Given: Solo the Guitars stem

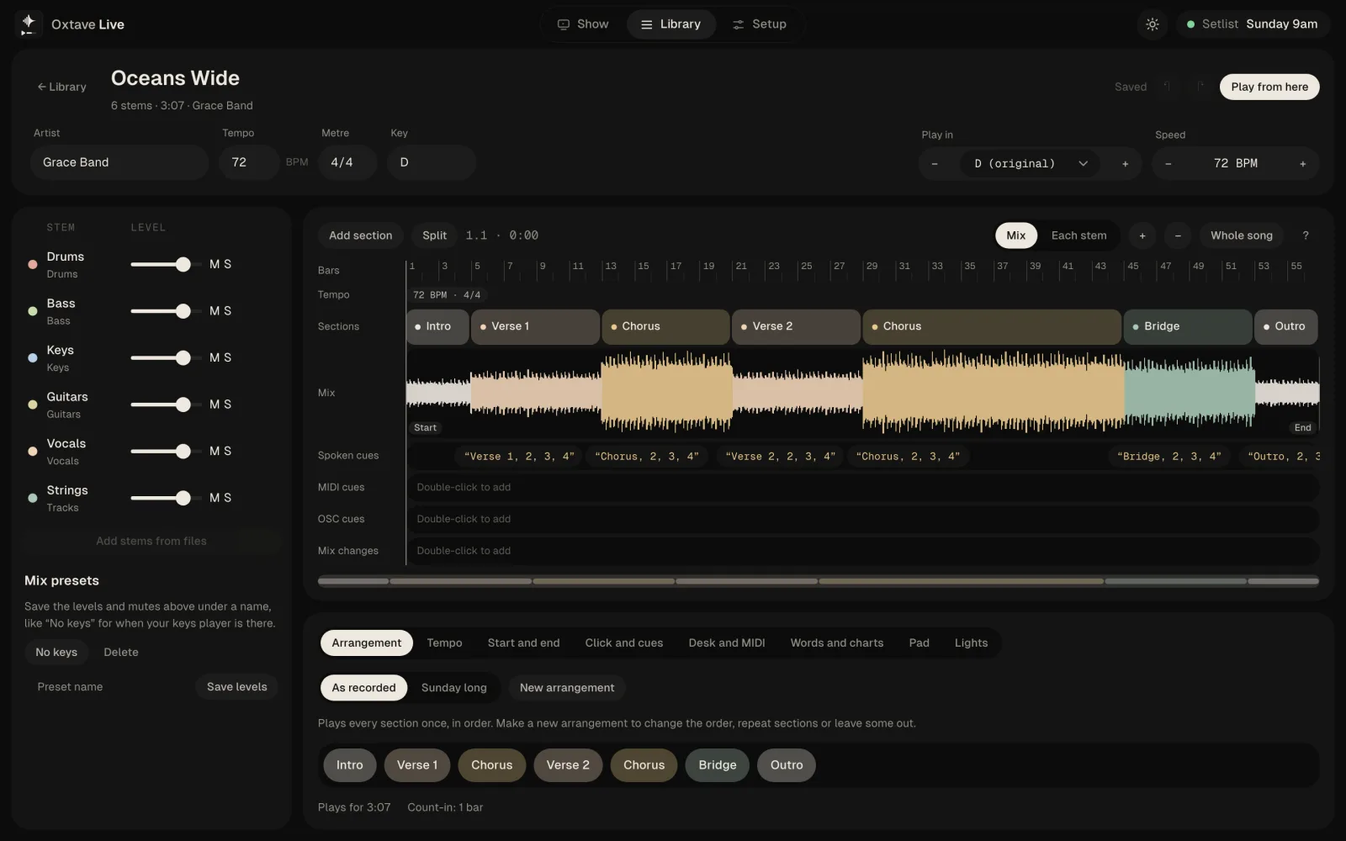Looking at the screenshot, I should point(227,405).
